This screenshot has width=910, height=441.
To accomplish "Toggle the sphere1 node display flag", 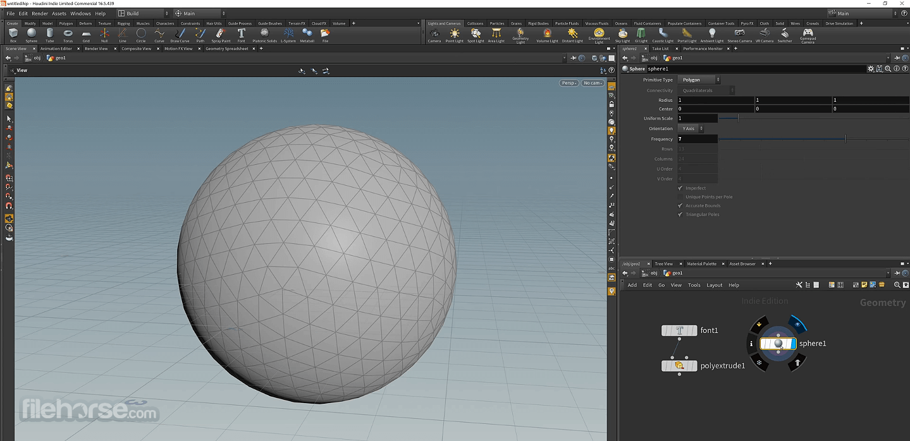I will [x=797, y=324].
